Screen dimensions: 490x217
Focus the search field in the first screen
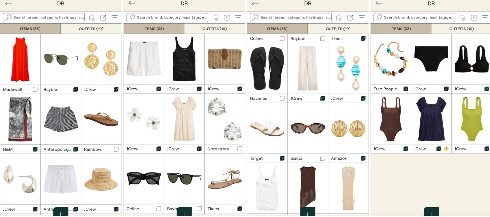tap(44, 17)
